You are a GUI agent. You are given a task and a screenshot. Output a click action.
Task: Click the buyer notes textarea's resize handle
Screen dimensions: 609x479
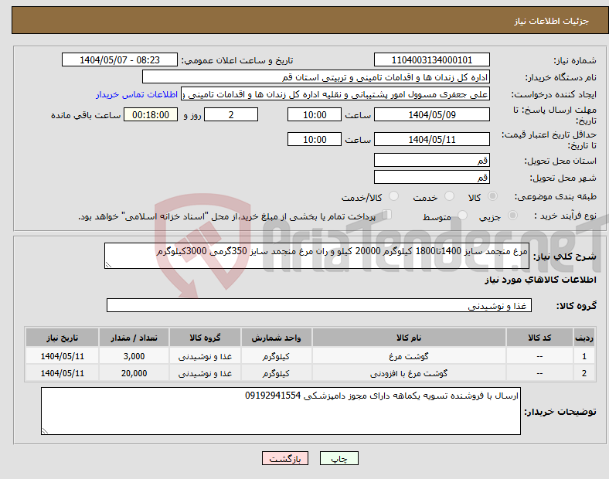click(45, 431)
